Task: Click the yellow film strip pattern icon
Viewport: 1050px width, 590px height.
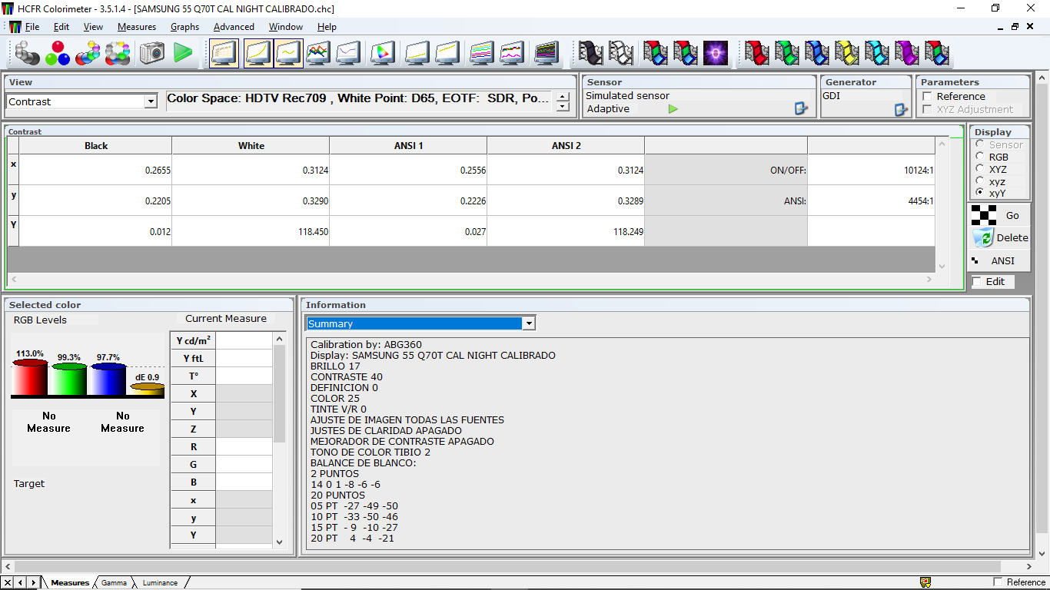Action: point(846,53)
